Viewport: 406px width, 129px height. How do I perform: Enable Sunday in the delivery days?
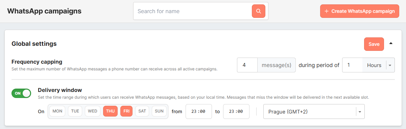coord(159,111)
